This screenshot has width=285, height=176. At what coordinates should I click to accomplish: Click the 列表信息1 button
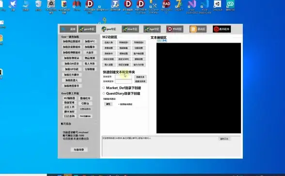[124, 43]
